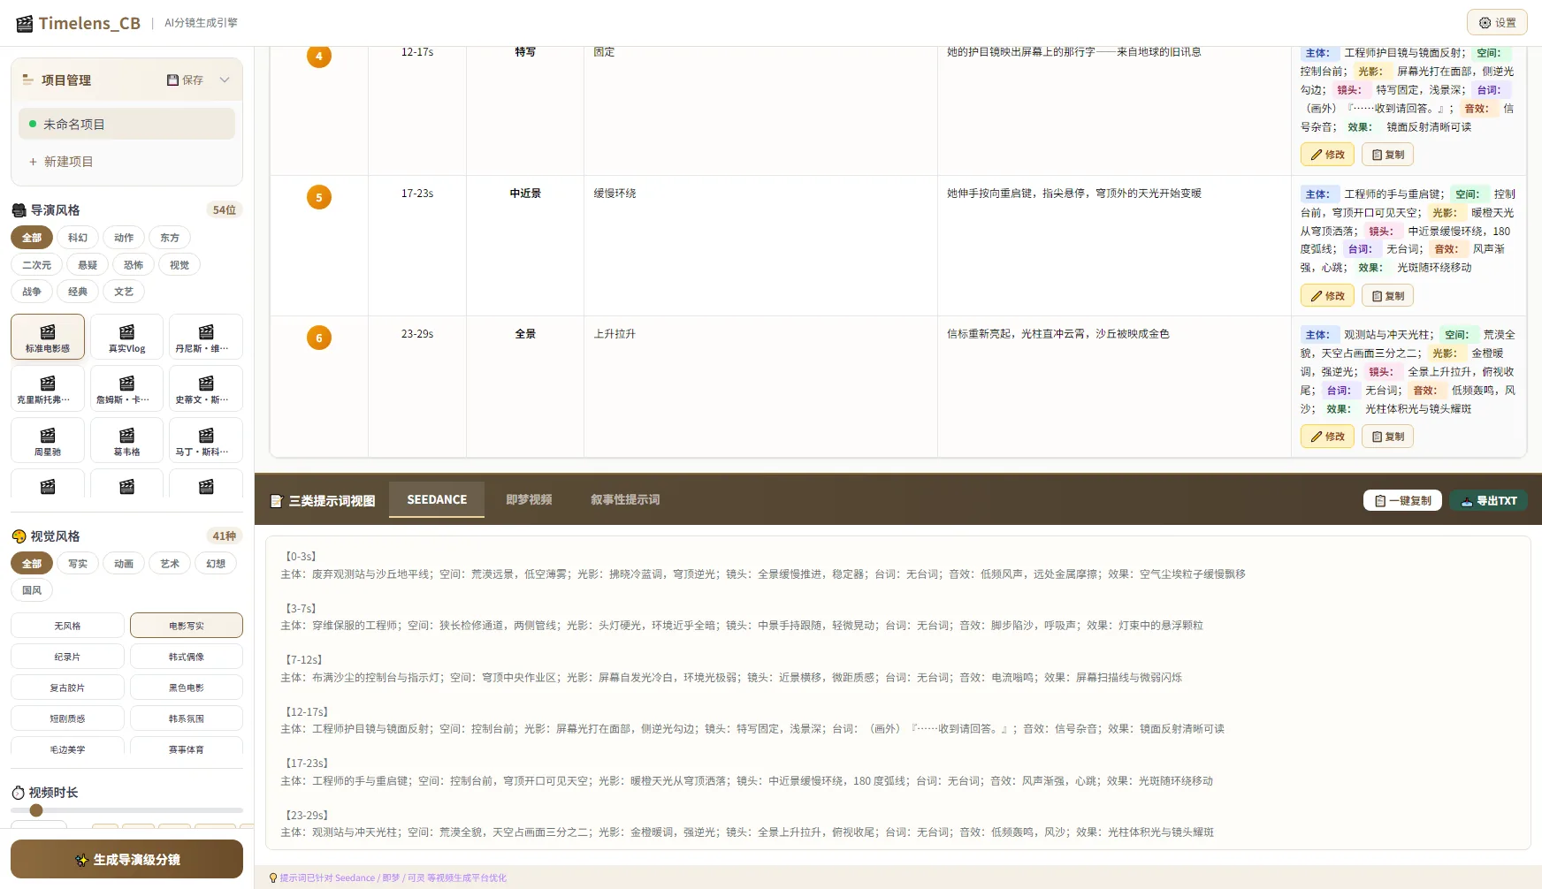The image size is (1542, 889).
Task: Filter director styles by 悬疑
Action: tap(88, 265)
